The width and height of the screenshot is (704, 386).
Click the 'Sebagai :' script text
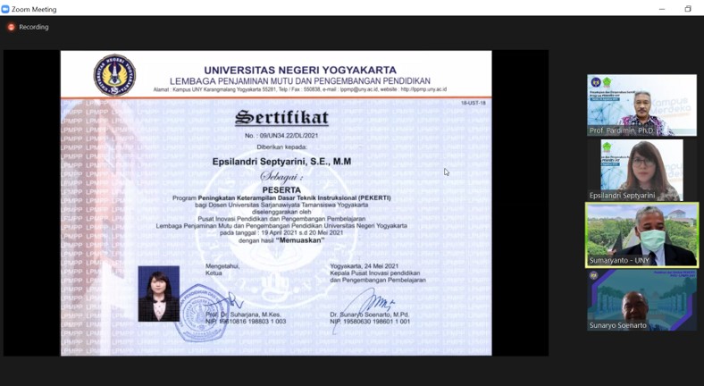pyautogui.click(x=281, y=177)
